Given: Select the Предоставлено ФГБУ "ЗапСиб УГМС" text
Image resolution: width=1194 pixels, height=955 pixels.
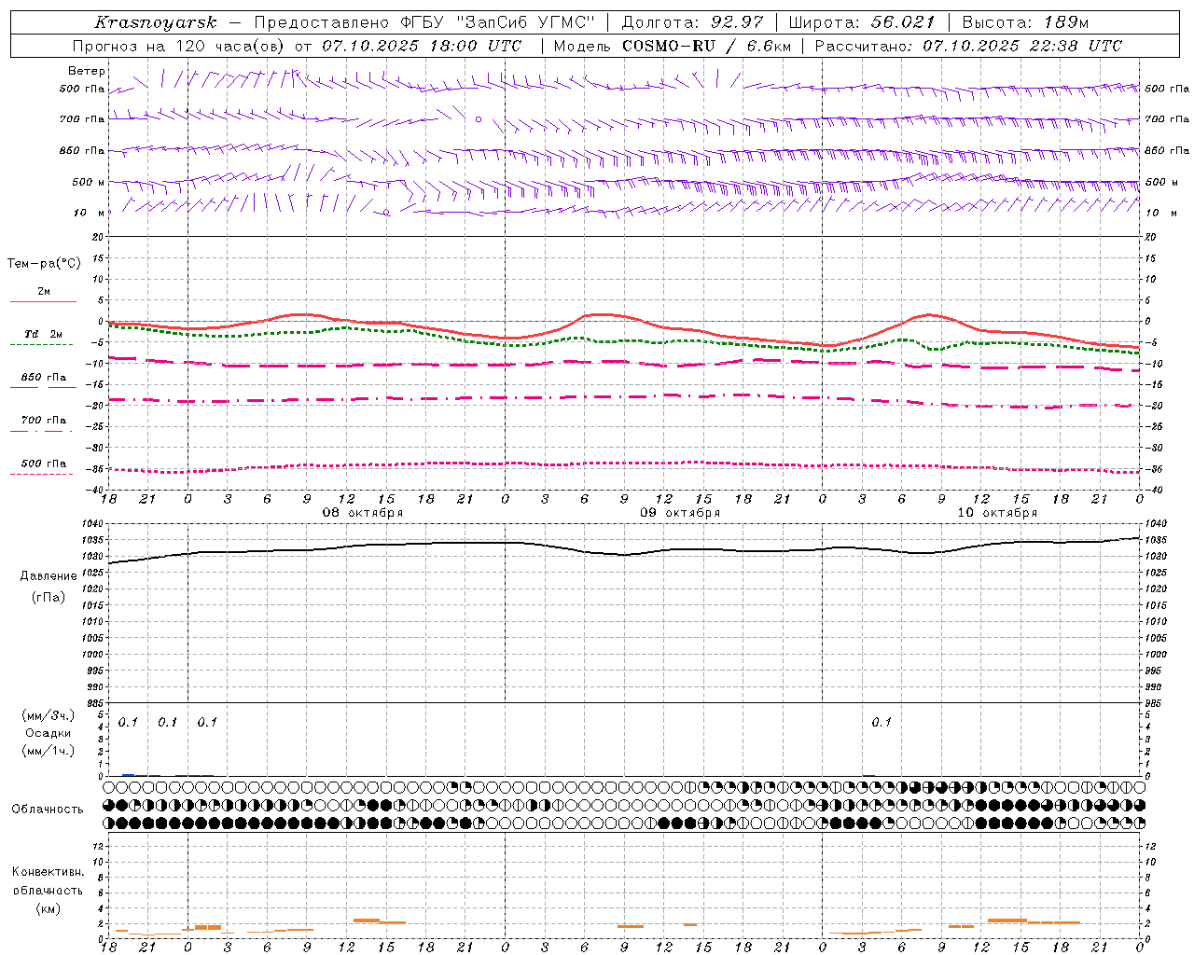Looking at the screenshot, I should click(x=424, y=22).
